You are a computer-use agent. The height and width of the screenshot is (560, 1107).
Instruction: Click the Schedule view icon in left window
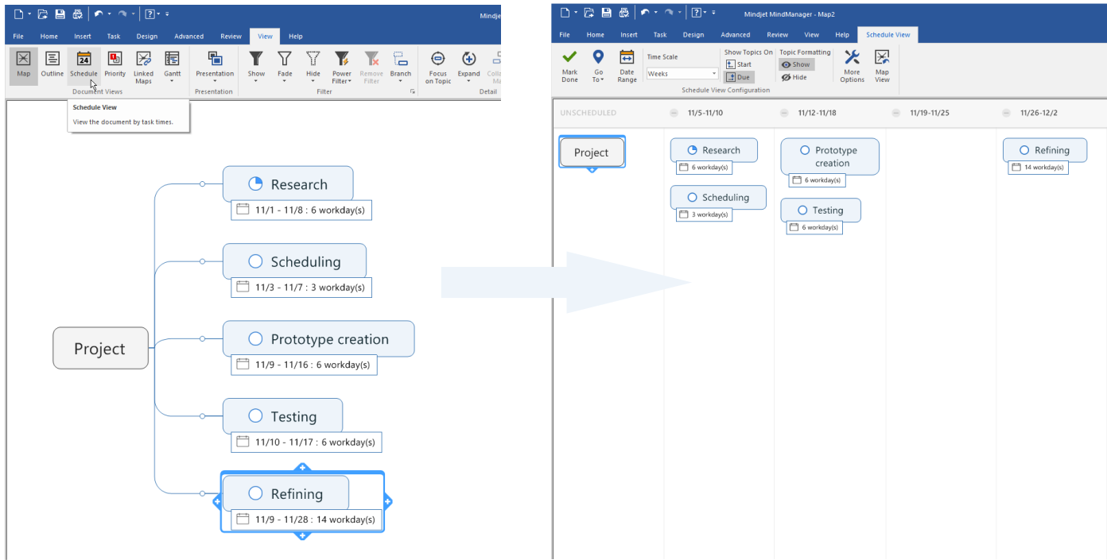coord(84,59)
